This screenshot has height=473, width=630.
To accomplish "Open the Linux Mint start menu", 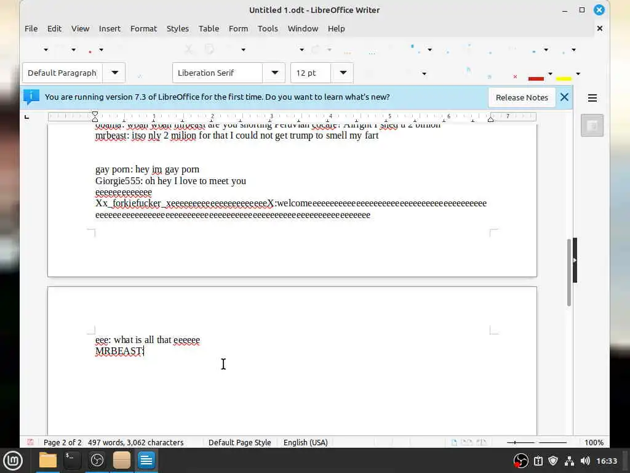I will [13, 461].
